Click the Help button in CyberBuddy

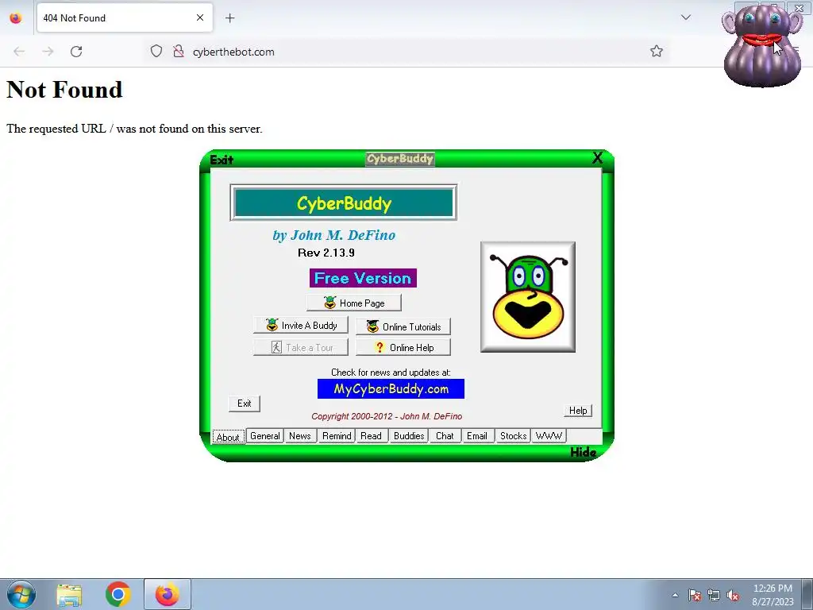578,411
